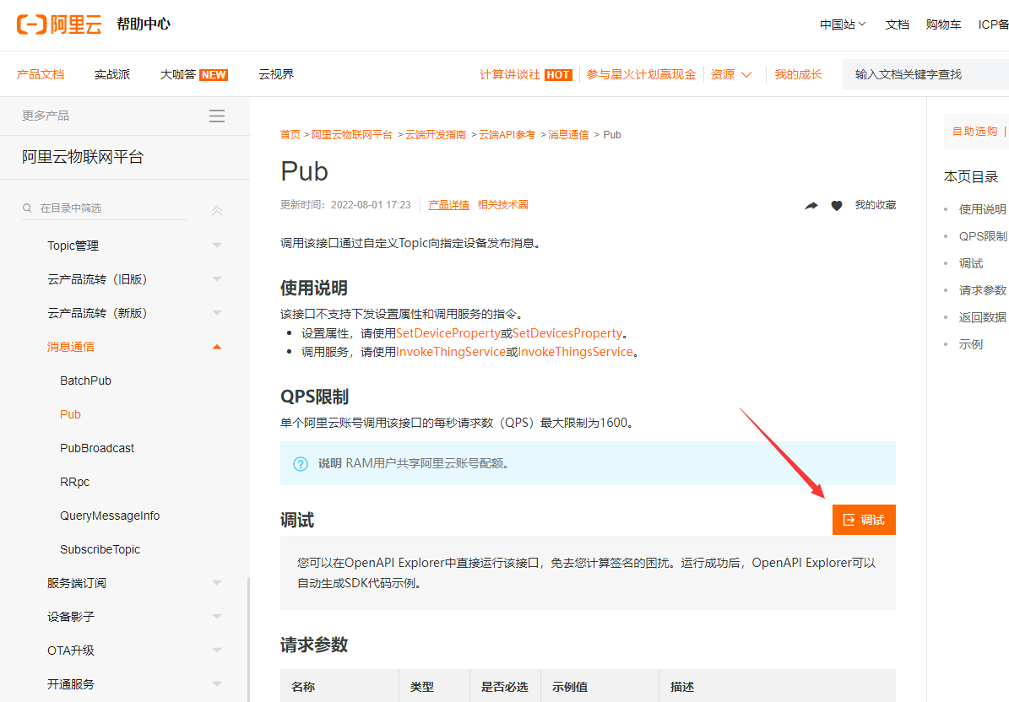Viewport: 1009px width, 702px height.
Task: Open PubBroadcast in the sidebar
Action: pos(97,448)
